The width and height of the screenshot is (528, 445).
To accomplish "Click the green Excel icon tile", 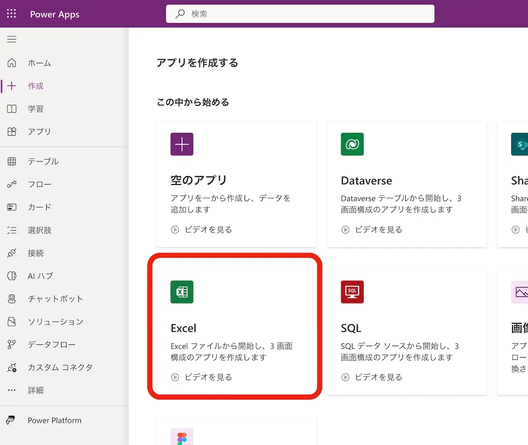I will [182, 292].
